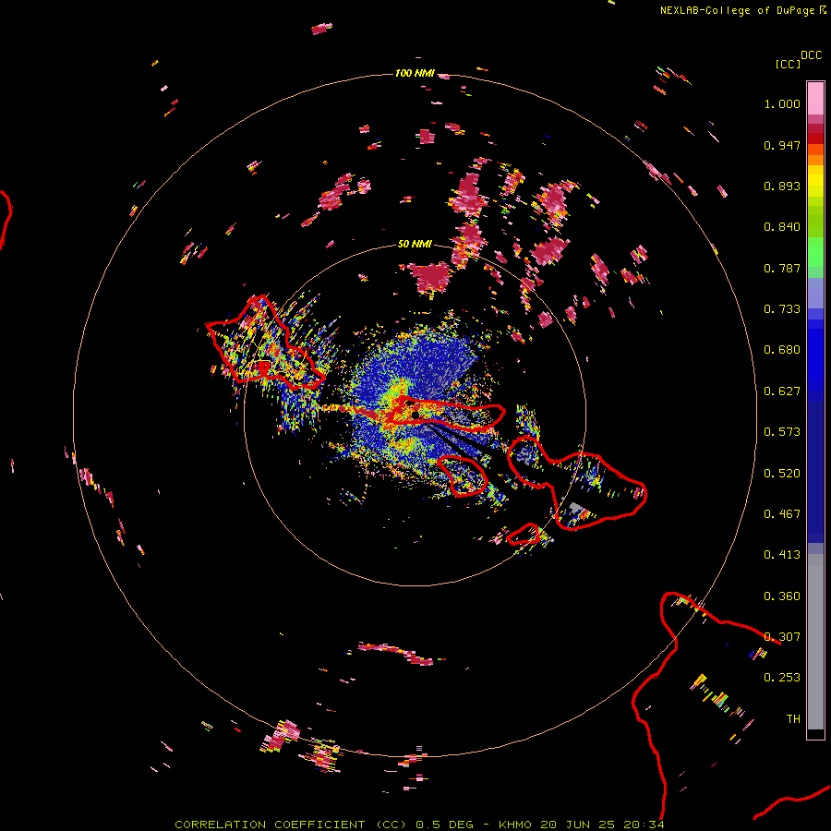Click the 50 NMI range ring label
The height and width of the screenshot is (831, 831).
415,244
